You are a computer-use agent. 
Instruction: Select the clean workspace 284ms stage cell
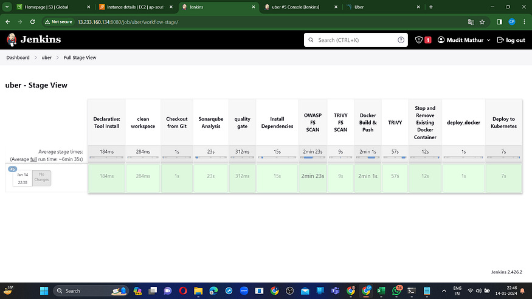[x=143, y=178]
